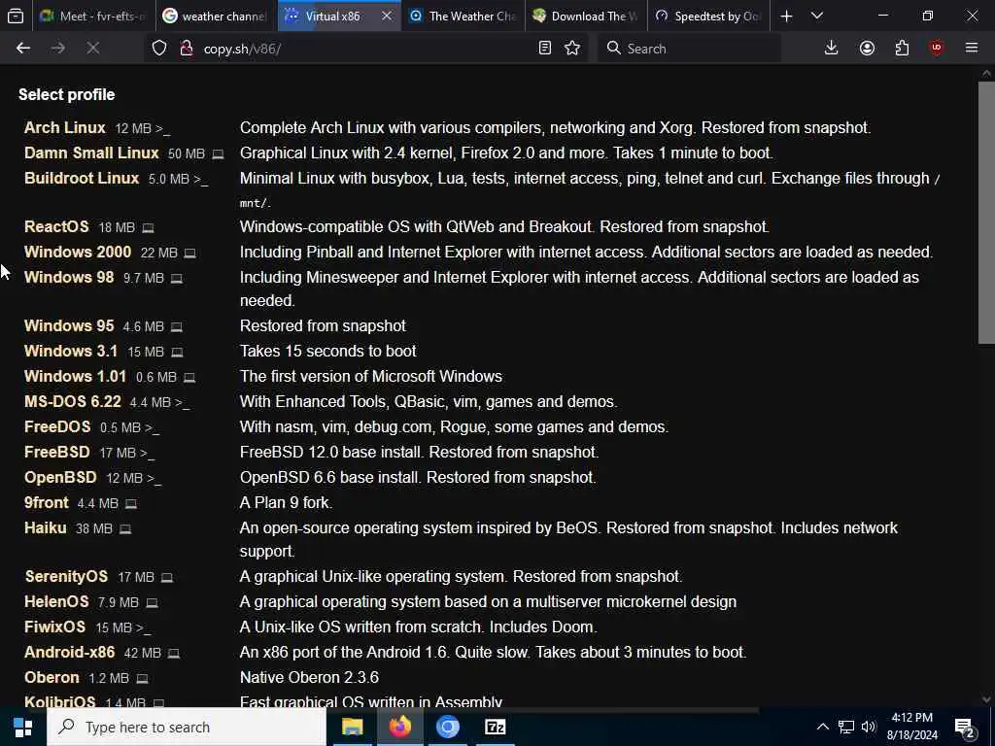
Task: Open 7-Zip from the taskbar
Action: pos(495,727)
